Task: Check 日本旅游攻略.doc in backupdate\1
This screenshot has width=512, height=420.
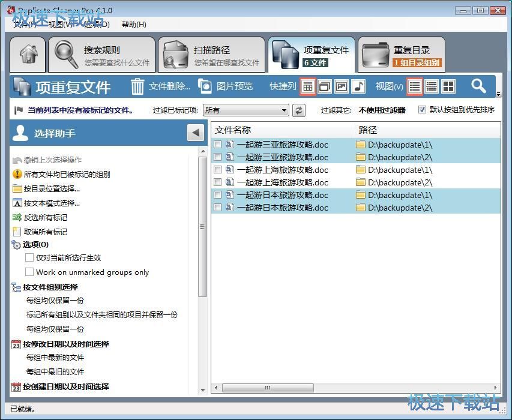Action: [217, 195]
